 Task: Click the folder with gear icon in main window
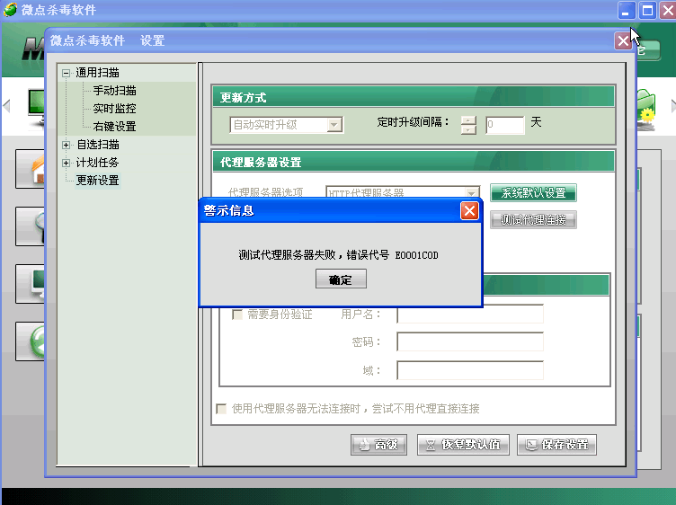click(645, 110)
